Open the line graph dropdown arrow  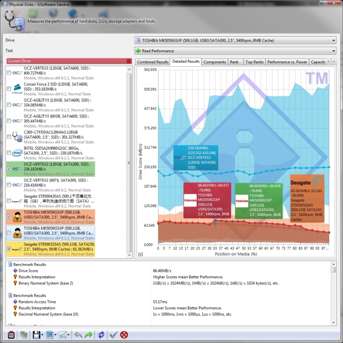(x=68, y=335)
